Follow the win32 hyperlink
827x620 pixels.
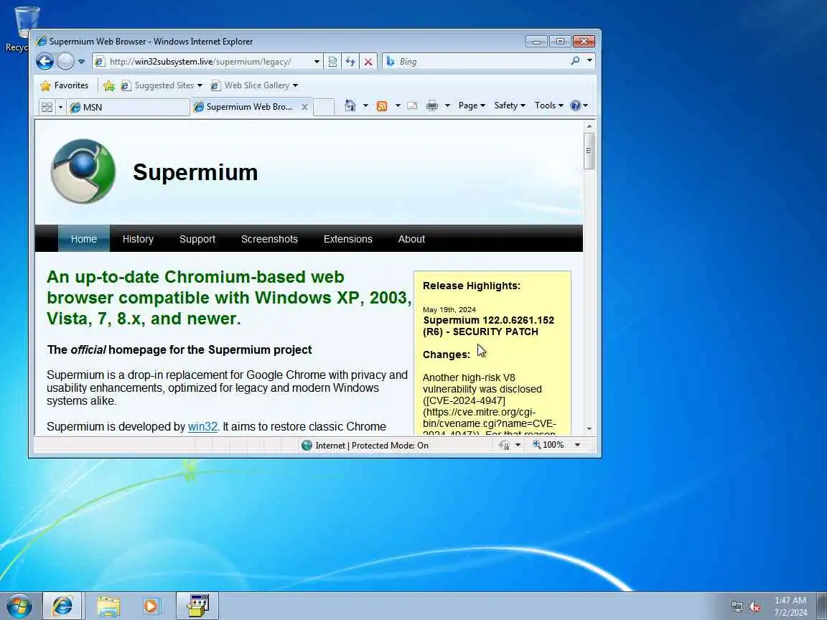(202, 426)
